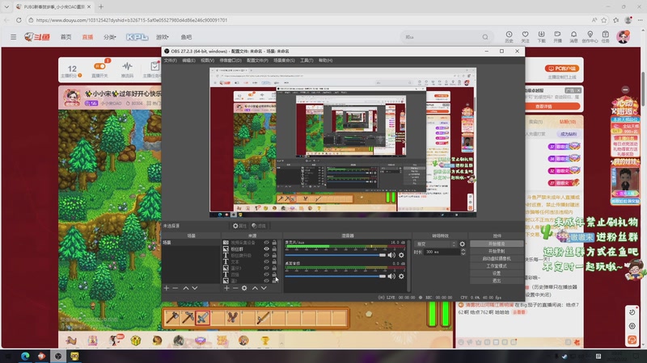
Task: Toggle lock on 粉丝牌升级 source
Action: [x=274, y=255]
